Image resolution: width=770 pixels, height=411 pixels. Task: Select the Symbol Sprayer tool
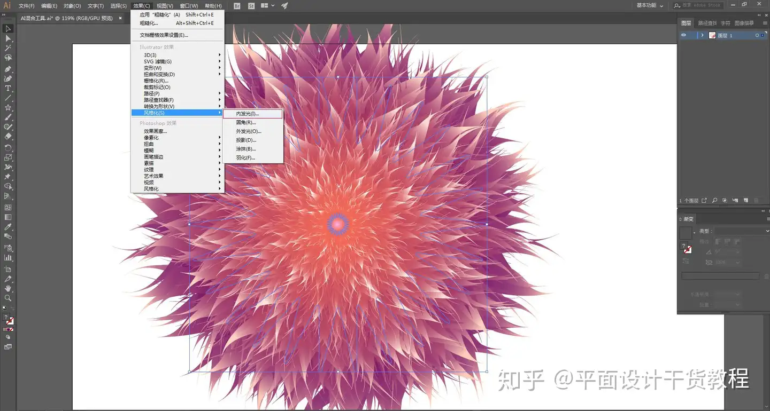[8, 248]
